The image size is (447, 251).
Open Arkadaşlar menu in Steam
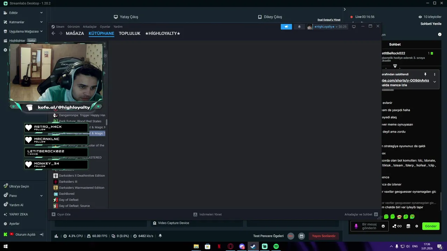click(x=90, y=26)
